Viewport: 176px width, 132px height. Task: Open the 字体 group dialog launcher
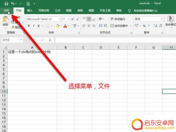tap(79, 33)
